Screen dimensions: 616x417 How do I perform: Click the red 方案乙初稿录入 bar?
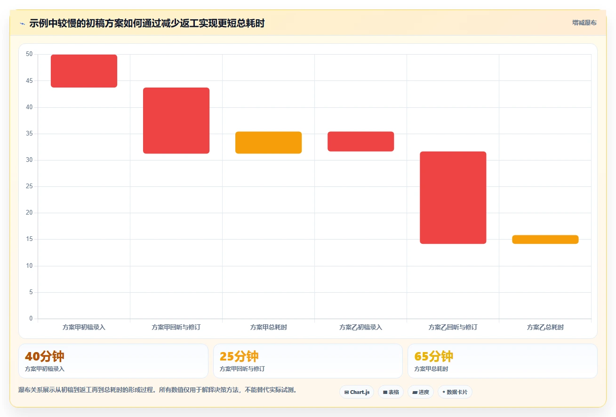coord(360,142)
